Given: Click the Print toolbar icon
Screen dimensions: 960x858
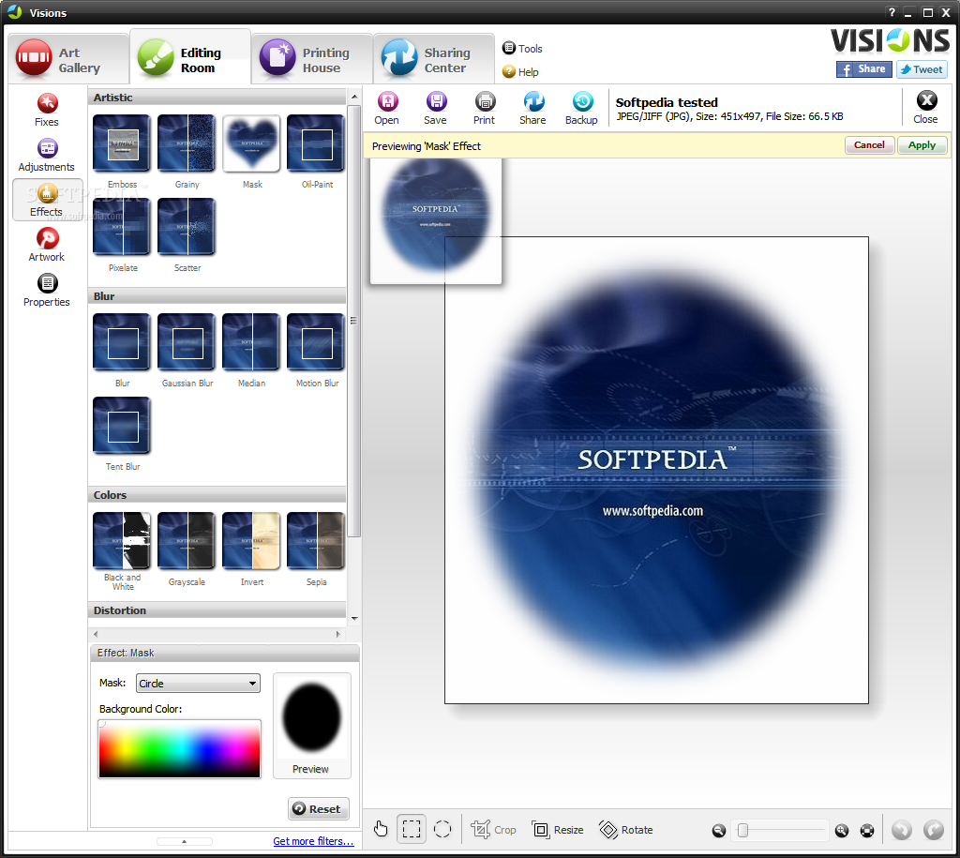Looking at the screenshot, I should pos(485,109).
